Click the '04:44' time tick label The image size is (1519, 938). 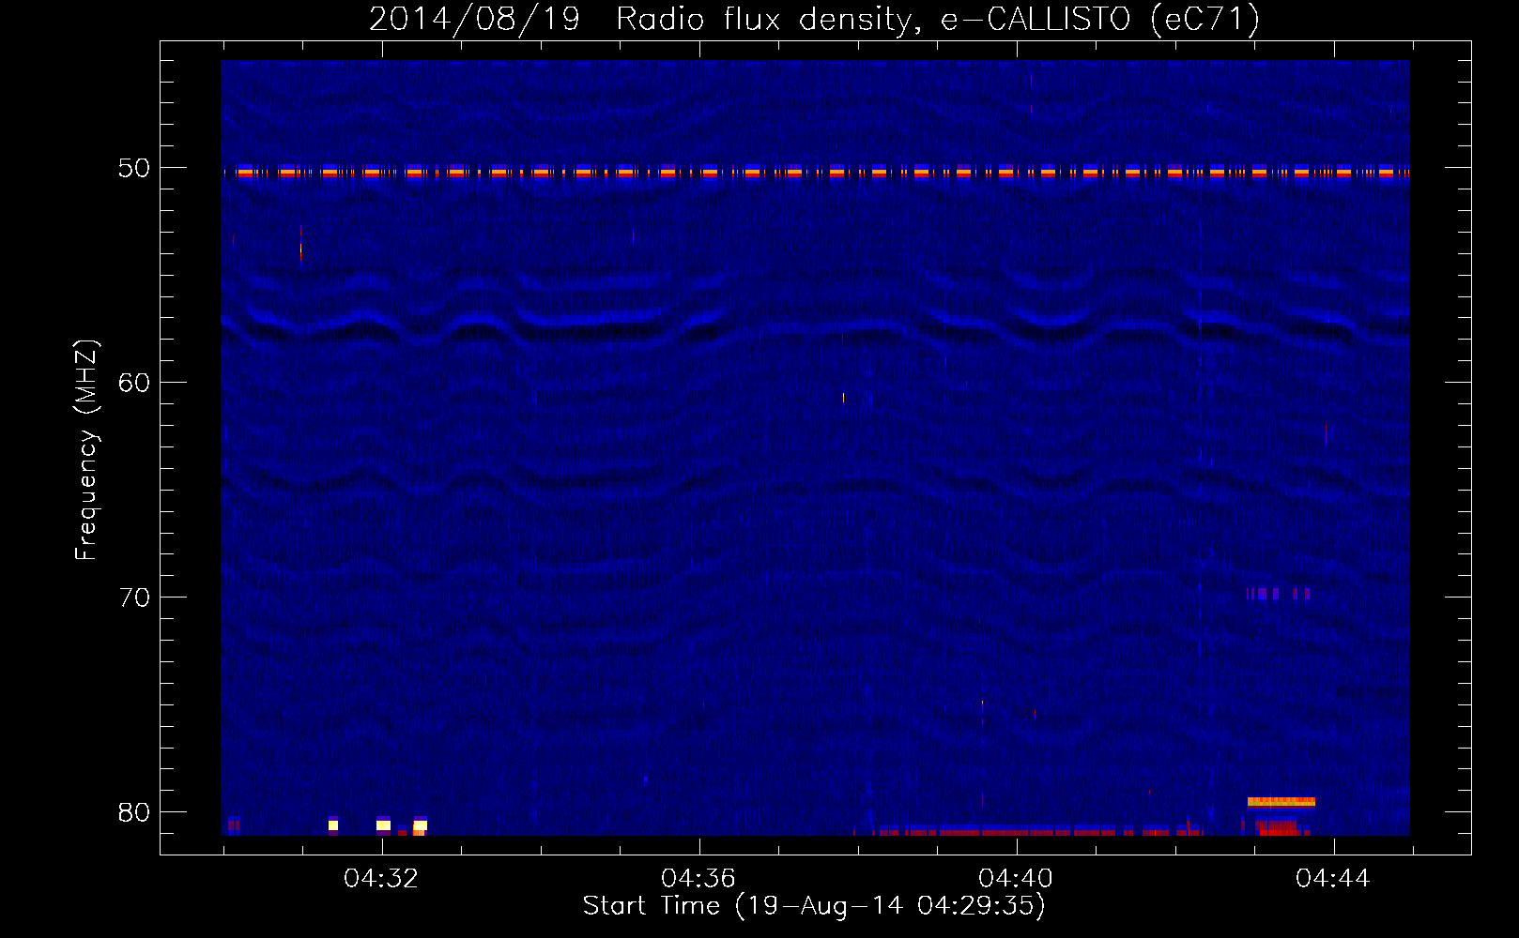pyautogui.click(x=1333, y=879)
